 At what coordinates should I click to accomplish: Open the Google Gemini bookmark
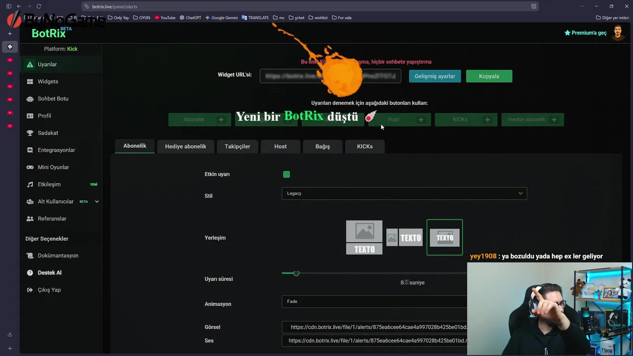[x=221, y=18]
